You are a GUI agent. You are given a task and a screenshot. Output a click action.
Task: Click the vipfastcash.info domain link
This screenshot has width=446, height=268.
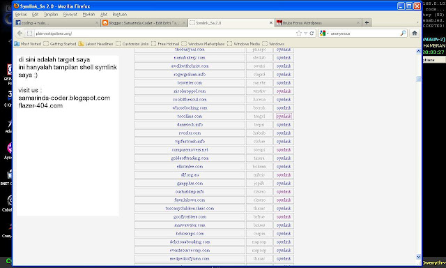coord(190,141)
